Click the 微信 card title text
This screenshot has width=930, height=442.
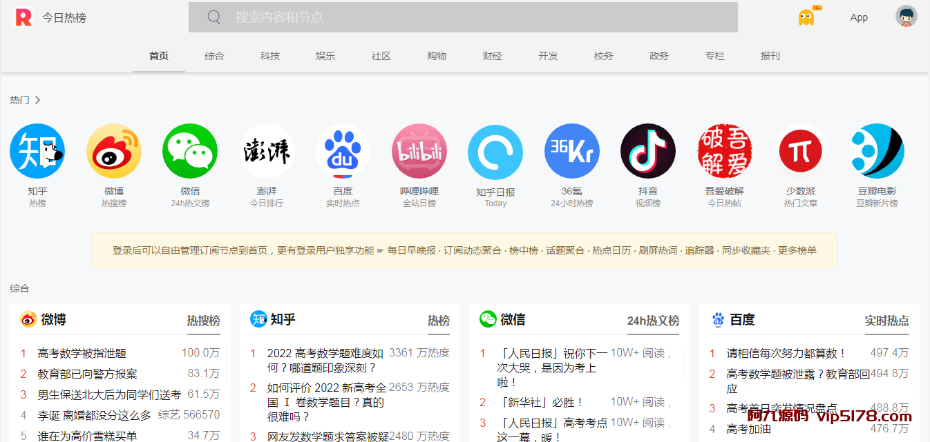513,319
